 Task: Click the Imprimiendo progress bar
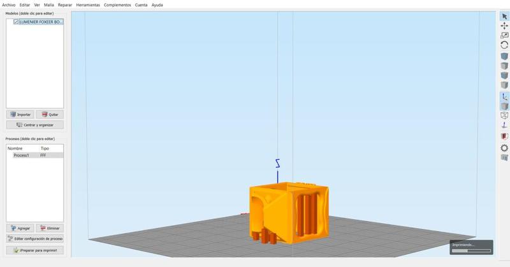(x=471, y=250)
